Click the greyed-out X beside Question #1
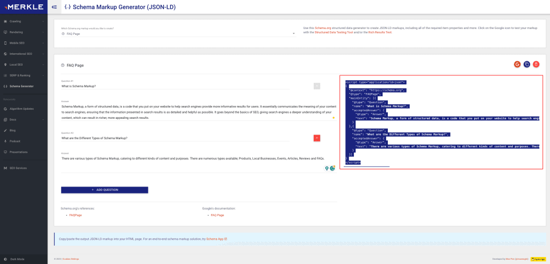The width and height of the screenshot is (550, 264). (317, 86)
